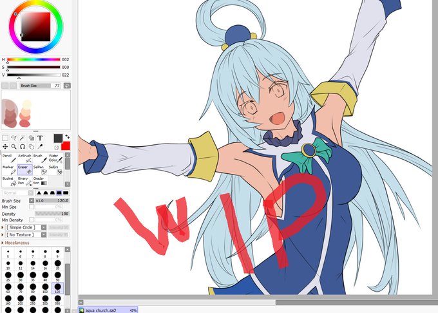Pick brush size preset 12
Image resolution: width=438 pixels, height=313 pixels.
21,264
